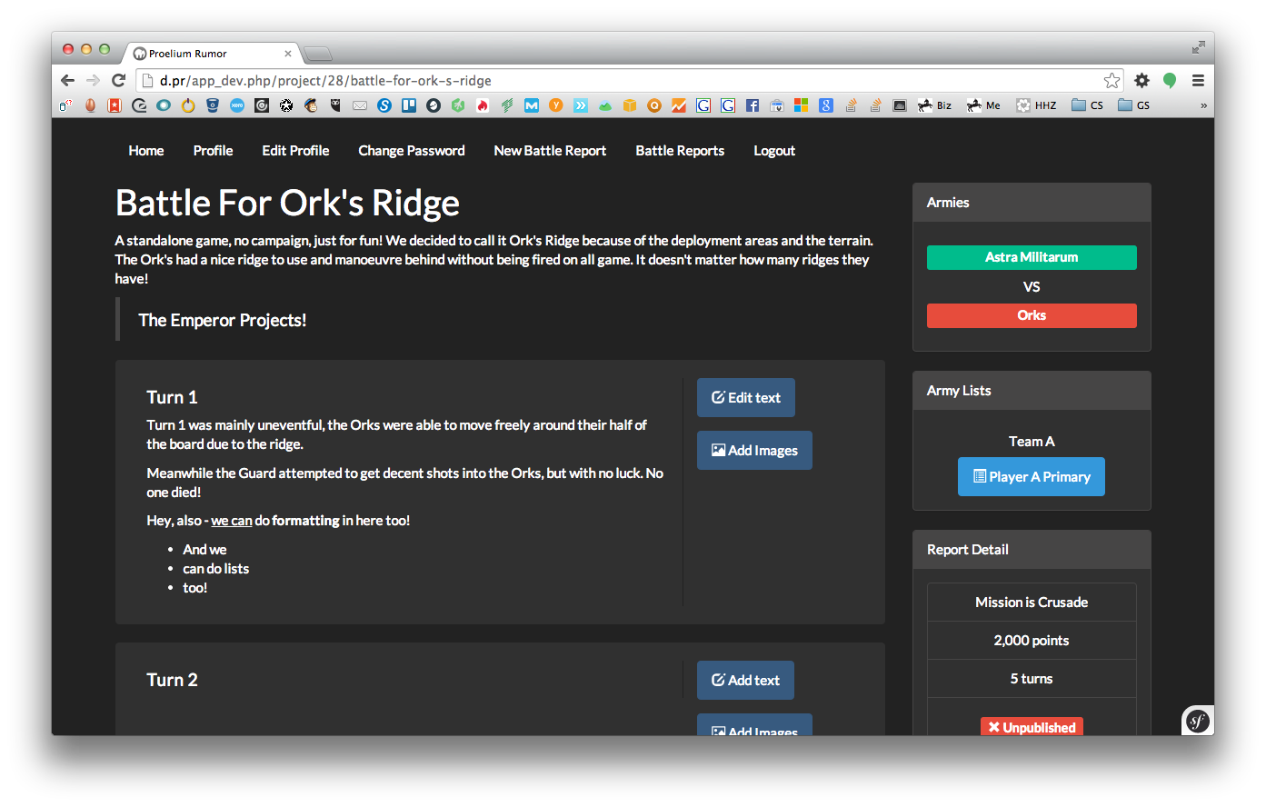Click the browser forward arrow
This screenshot has height=807, width=1266.
pyautogui.click(x=93, y=81)
